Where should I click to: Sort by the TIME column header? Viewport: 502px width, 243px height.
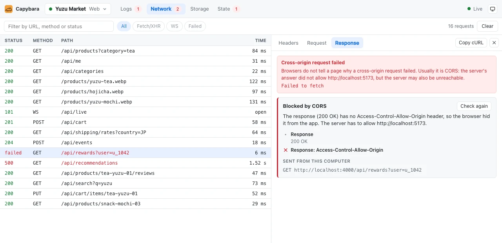[261, 40]
